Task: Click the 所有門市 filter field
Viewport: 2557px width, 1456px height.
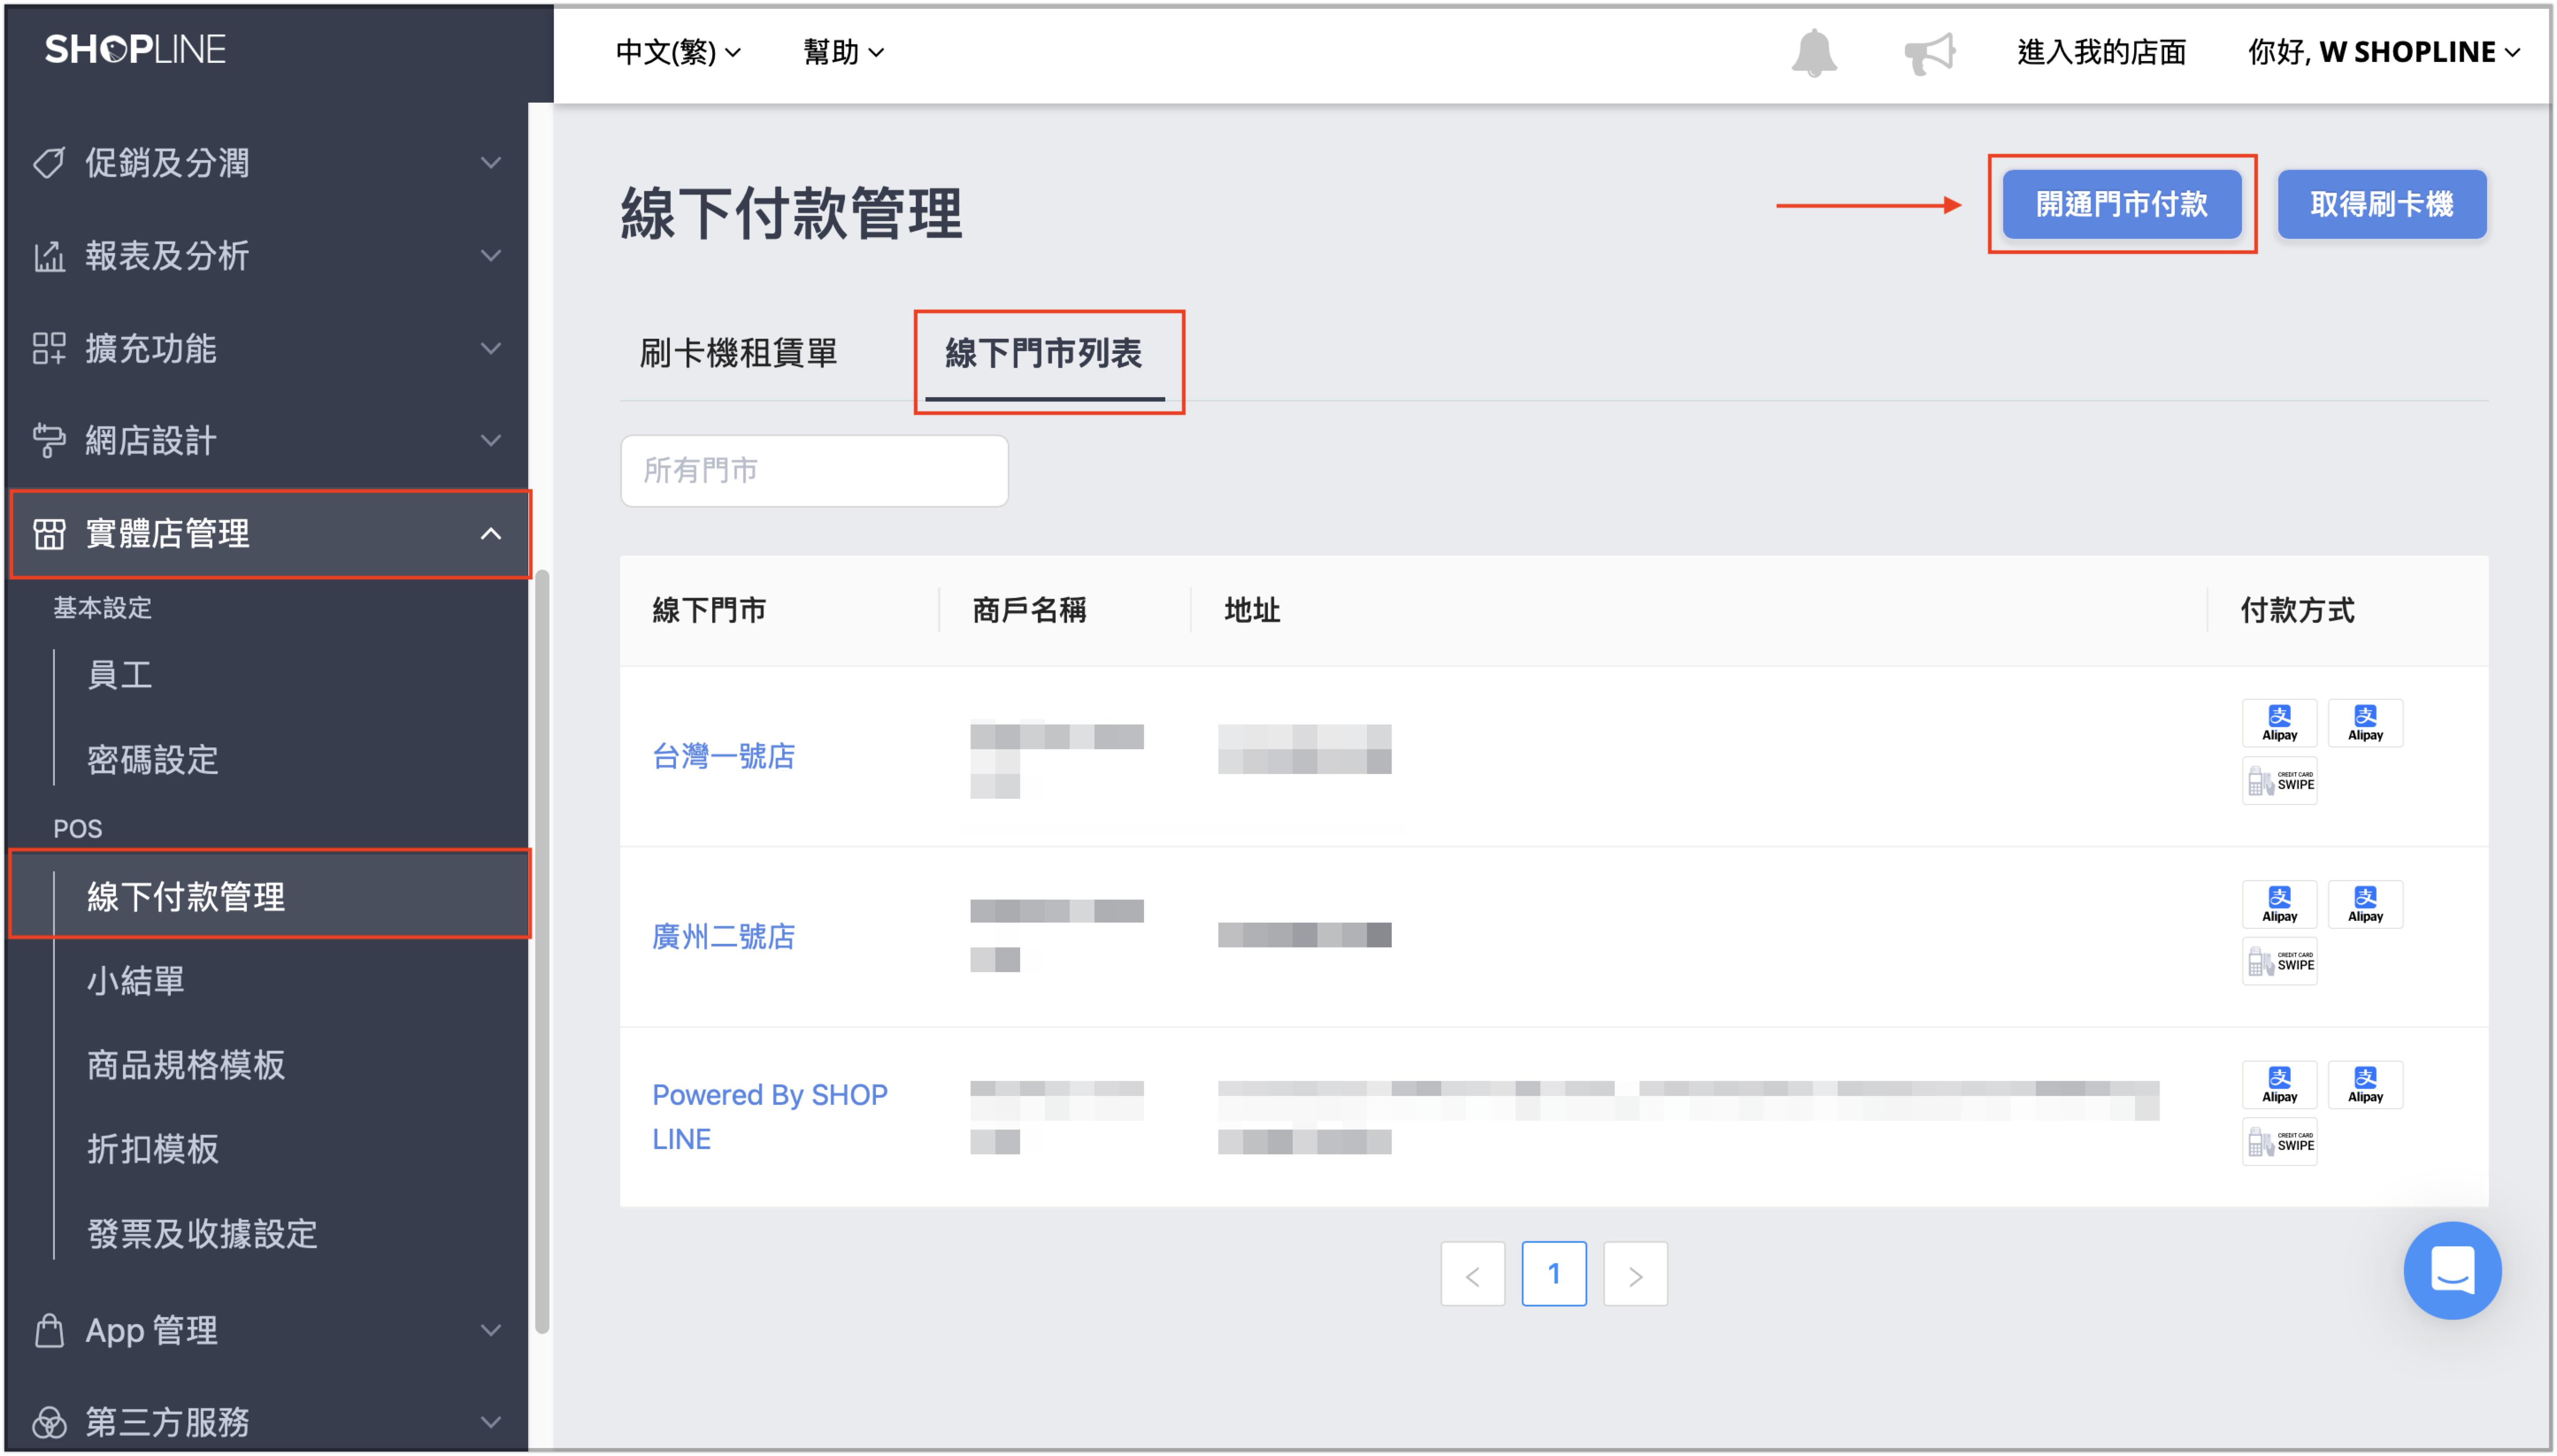Action: point(814,470)
